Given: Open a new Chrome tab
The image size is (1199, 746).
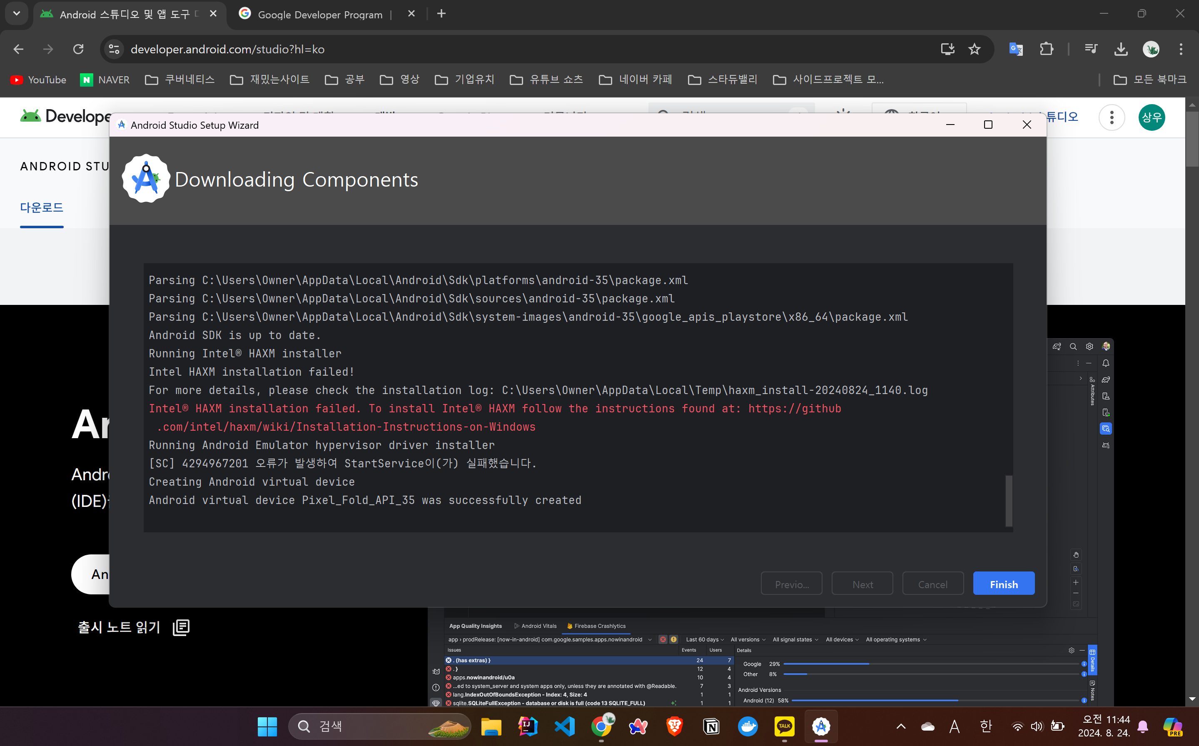Looking at the screenshot, I should pos(441,14).
